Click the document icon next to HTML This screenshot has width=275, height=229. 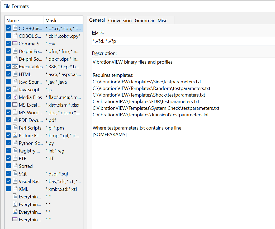point(15,74)
